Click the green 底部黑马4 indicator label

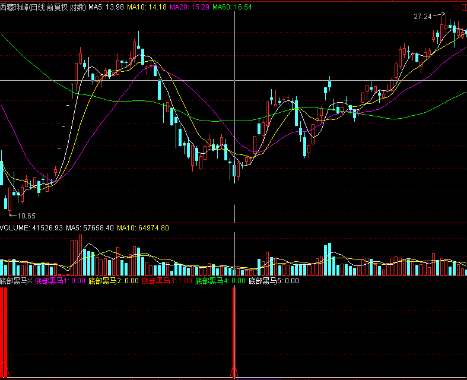coord(220,281)
